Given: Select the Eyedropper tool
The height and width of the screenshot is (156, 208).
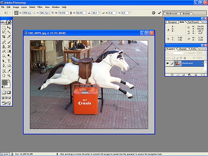Looking at the screenshot, I should tap(9, 71).
